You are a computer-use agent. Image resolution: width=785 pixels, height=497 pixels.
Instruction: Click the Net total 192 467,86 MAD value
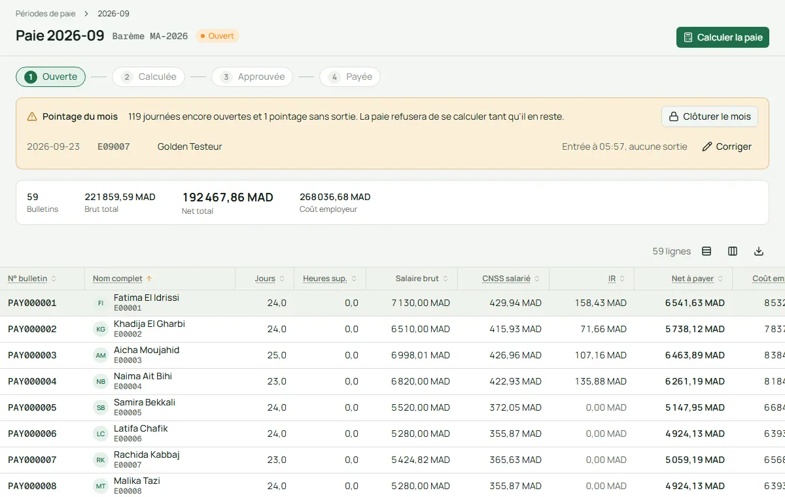pos(228,197)
